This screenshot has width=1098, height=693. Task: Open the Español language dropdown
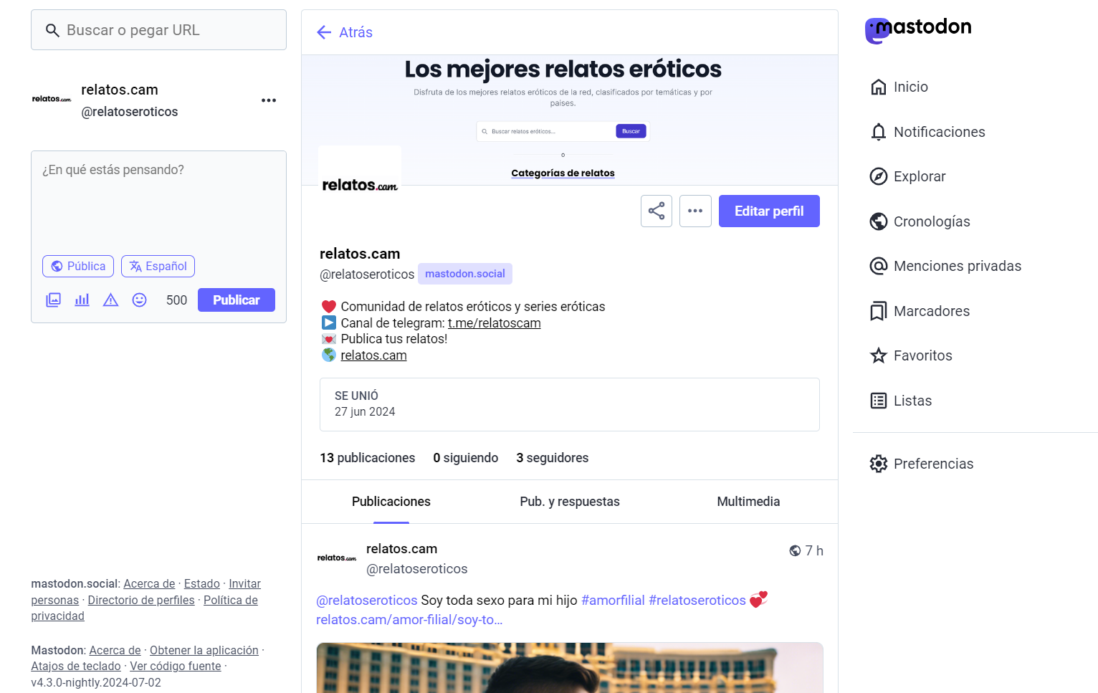158,266
